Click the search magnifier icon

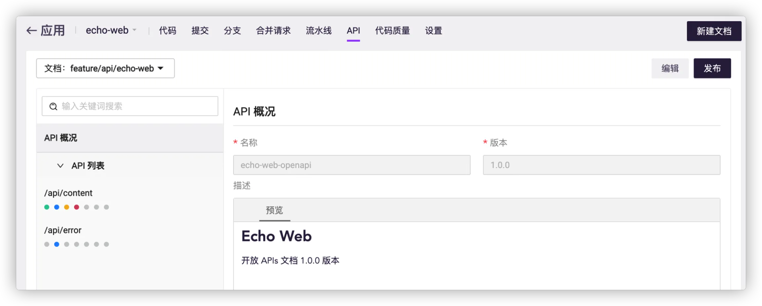(53, 106)
